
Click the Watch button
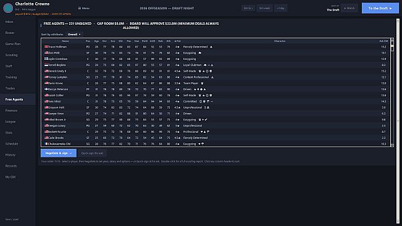tap(349, 8)
